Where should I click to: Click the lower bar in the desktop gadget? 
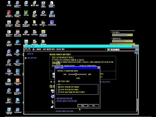123,41
